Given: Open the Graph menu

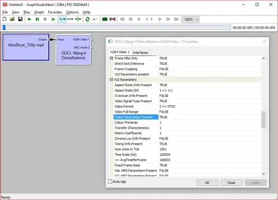Looking at the screenshot, I should pyautogui.click(x=39, y=12).
